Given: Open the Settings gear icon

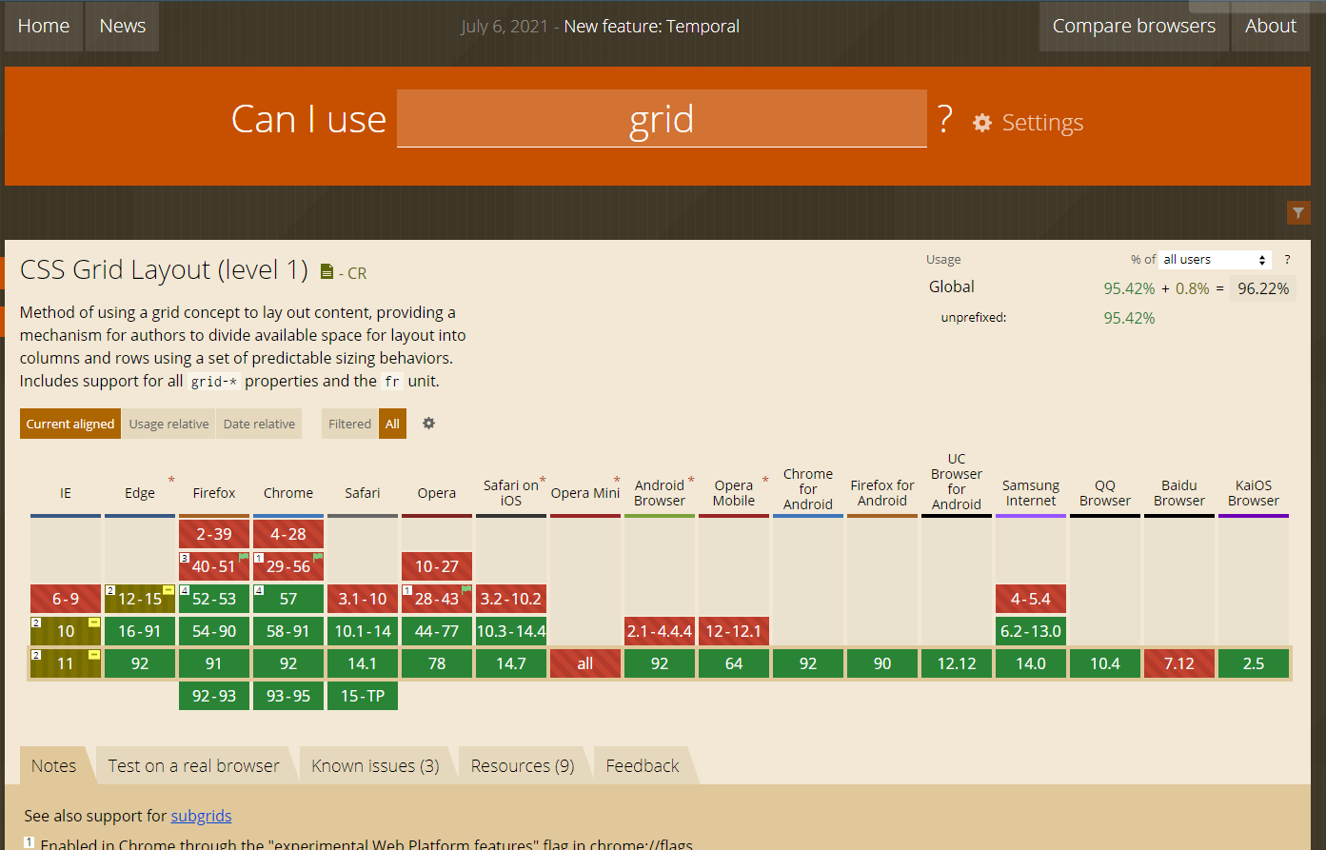Looking at the screenshot, I should [982, 123].
